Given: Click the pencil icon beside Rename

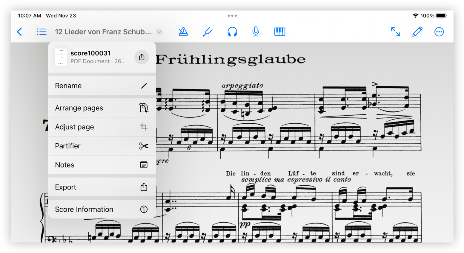Looking at the screenshot, I should click(x=144, y=86).
